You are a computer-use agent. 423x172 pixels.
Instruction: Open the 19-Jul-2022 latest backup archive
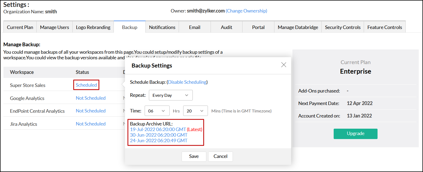pos(158,129)
